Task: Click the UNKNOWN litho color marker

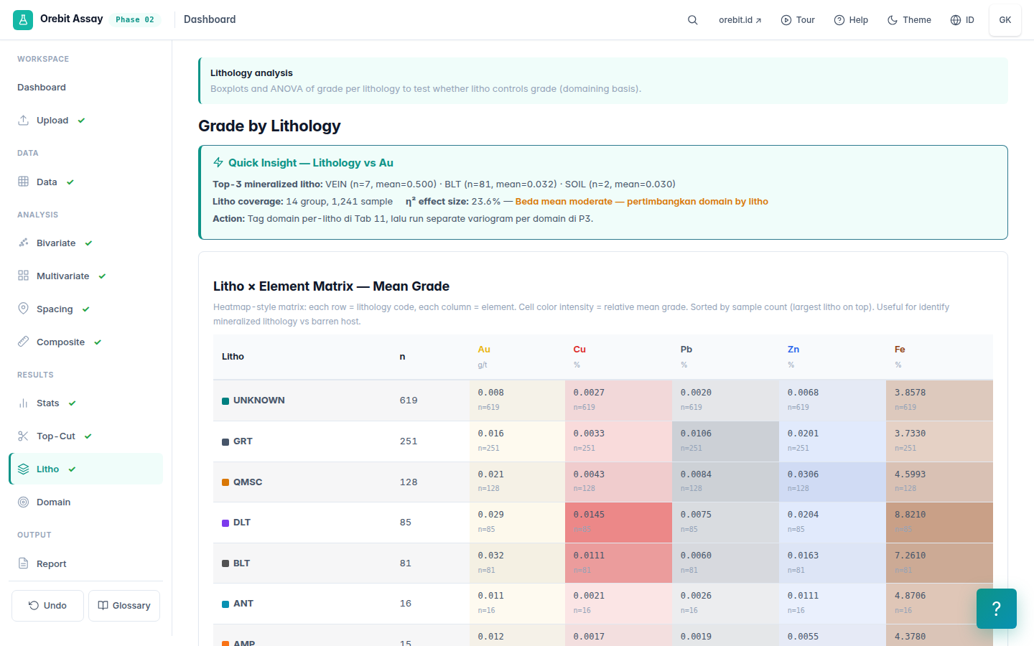Action: (225, 401)
